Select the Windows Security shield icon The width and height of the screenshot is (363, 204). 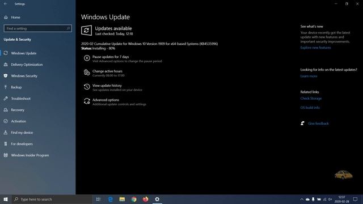pyautogui.click(x=6, y=76)
